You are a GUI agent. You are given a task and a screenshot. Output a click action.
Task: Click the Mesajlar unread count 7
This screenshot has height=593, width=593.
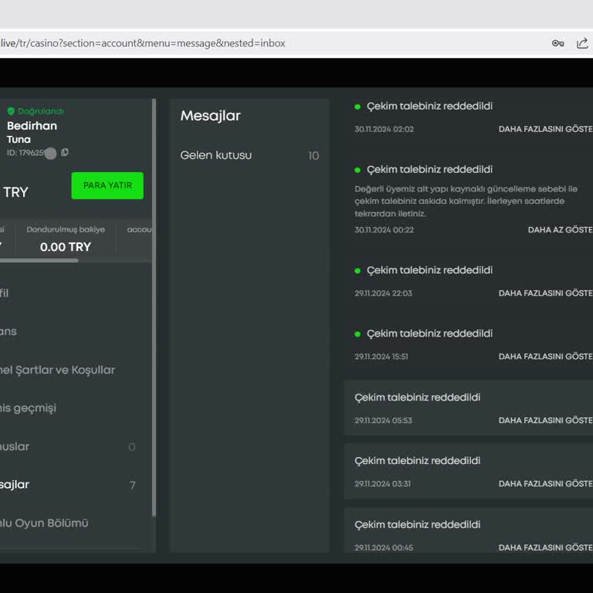coord(132,485)
